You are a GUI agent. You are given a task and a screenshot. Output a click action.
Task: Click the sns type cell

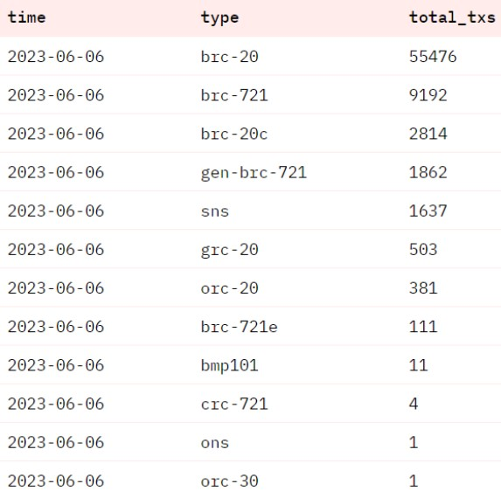pos(215,211)
